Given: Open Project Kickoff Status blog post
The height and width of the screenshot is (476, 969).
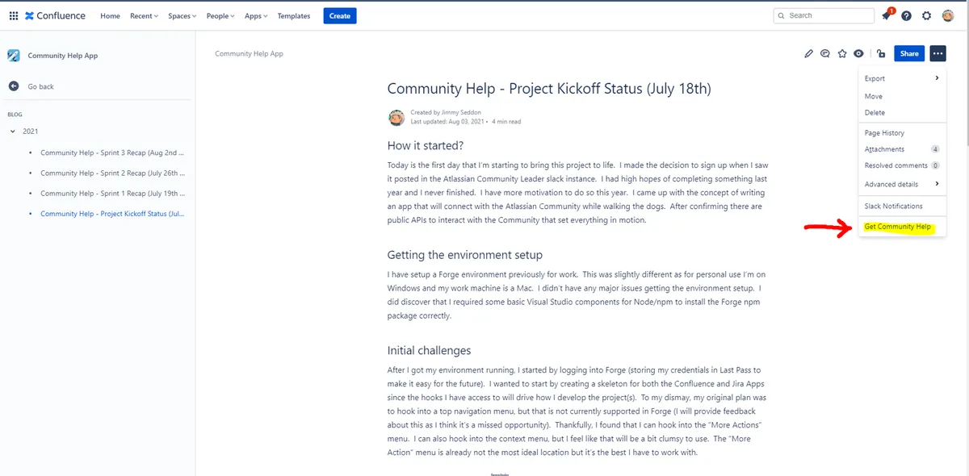Looking at the screenshot, I should click(113, 214).
